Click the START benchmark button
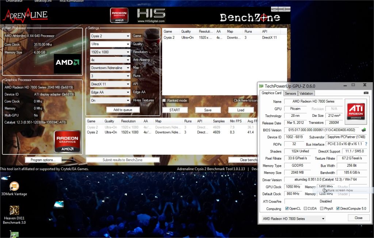 (175, 110)
